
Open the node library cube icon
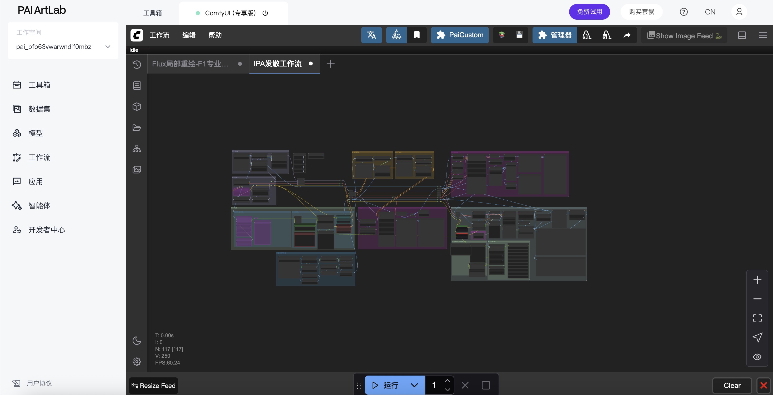(137, 107)
